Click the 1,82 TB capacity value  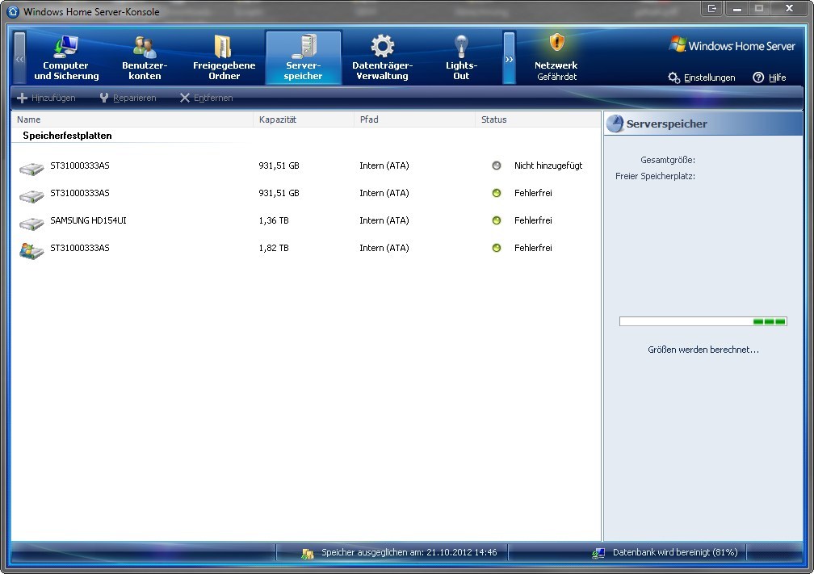(x=274, y=248)
